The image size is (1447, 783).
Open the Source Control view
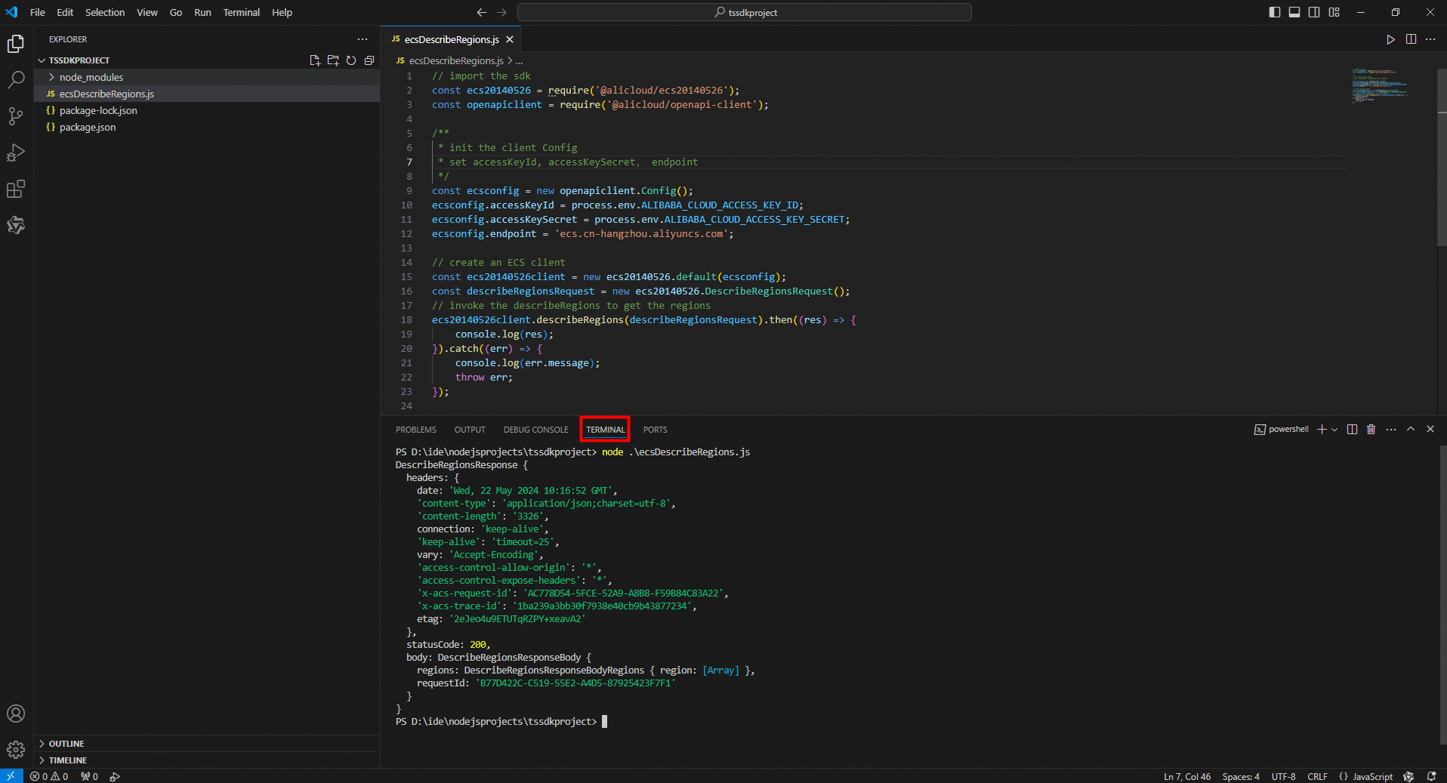(x=16, y=116)
